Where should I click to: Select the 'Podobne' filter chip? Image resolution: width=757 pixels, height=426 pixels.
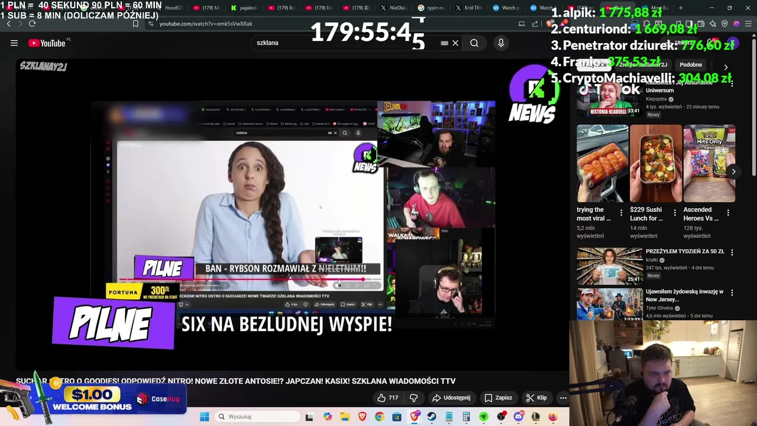coord(691,64)
